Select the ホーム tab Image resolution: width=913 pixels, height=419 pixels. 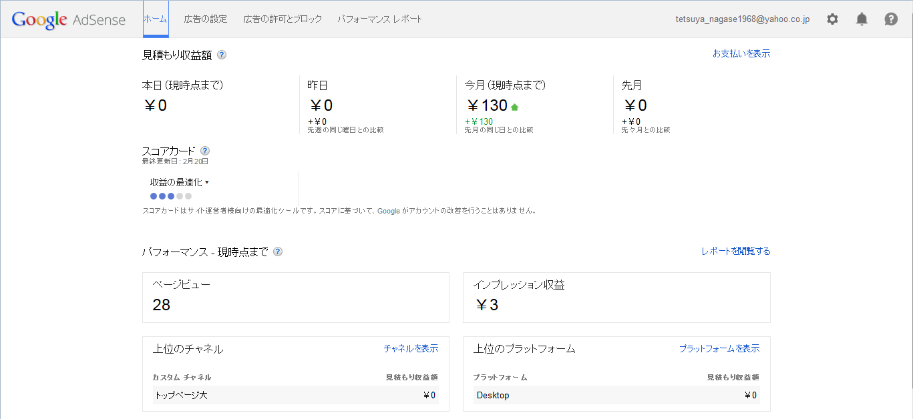155,19
